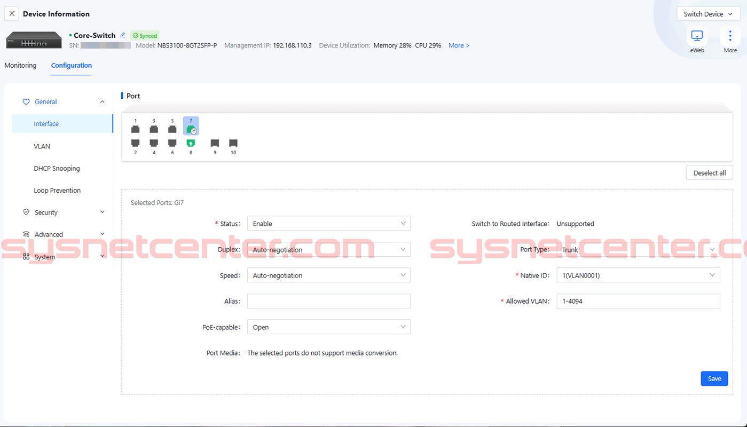Open eWeb monitor icon

point(697,36)
